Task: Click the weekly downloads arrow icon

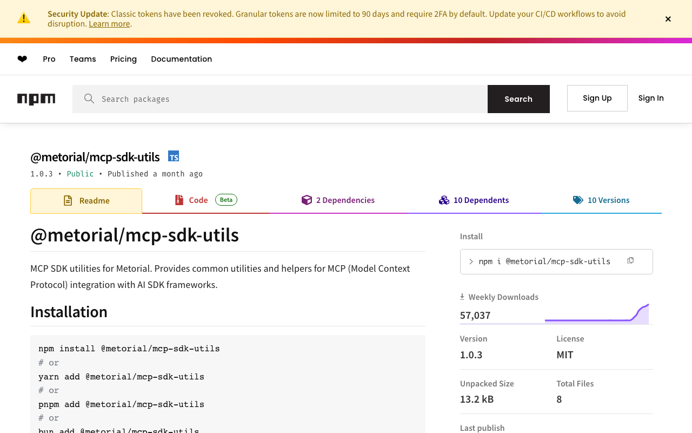Action: (462, 297)
